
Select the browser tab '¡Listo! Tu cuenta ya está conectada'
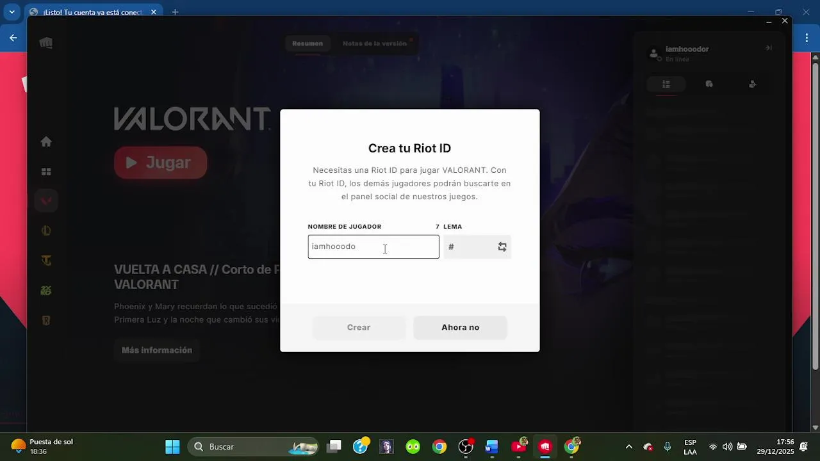[x=93, y=12]
